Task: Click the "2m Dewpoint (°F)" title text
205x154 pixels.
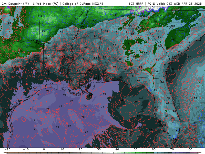Action: click(x=15, y=4)
